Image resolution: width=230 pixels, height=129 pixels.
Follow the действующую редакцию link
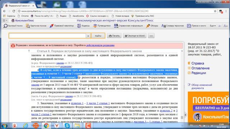point(100,46)
